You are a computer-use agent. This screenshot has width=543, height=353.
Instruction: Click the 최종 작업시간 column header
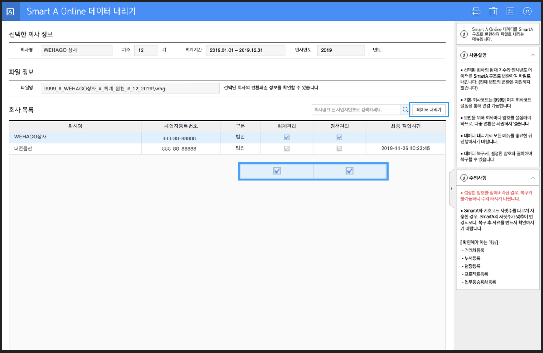click(406, 126)
